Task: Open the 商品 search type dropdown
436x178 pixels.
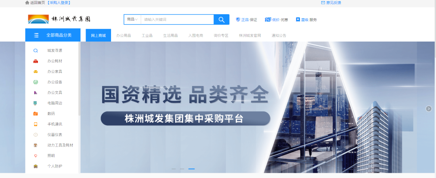Action: coord(132,19)
